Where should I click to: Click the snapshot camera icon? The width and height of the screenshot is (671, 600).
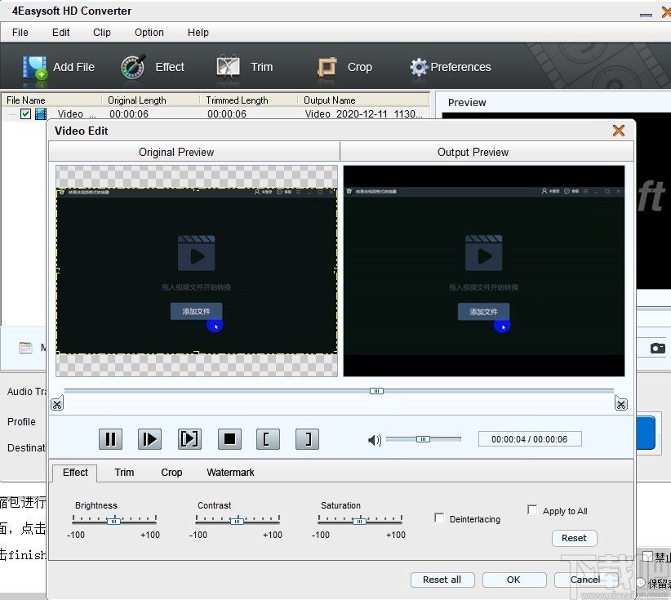coord(657,348)
